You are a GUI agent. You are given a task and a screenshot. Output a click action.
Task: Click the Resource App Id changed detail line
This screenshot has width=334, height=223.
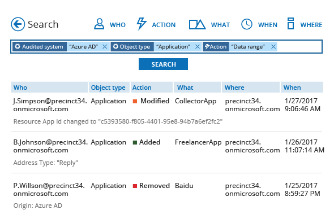(x=118, y=121)
